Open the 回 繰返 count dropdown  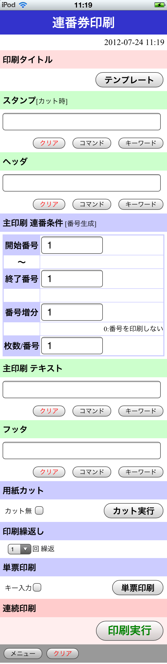pyautogui.click(x=20, y=549)
